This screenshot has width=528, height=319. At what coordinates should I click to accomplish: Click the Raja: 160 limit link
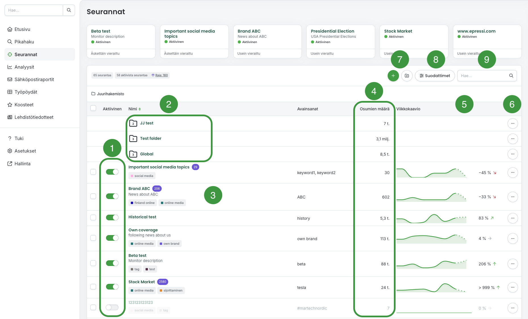click(161, 75)
